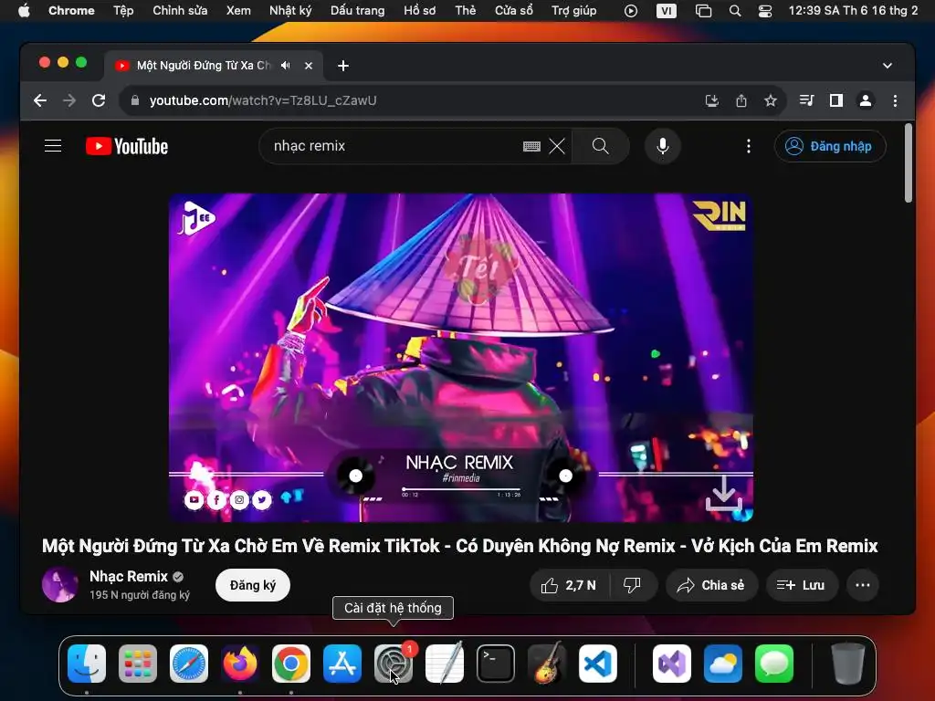Start voice search with microphone icon
The image size is (935, 701).
tap(663, 146)
